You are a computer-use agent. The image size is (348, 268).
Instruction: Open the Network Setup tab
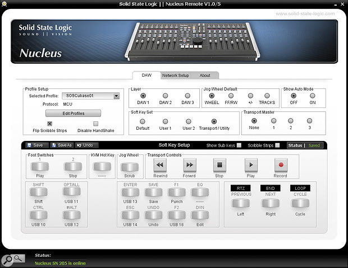175,76
